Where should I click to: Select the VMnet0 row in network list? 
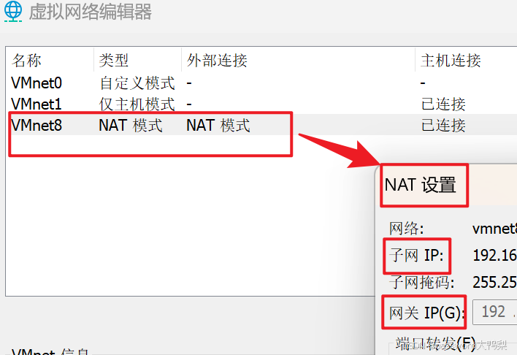(x=37, y=83)
